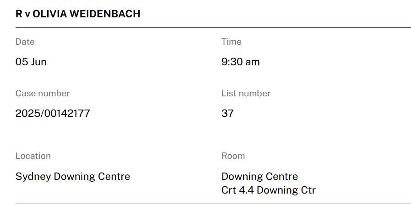
Task: Select Sydney Downing Centre location text
Action: click(73, 177)
